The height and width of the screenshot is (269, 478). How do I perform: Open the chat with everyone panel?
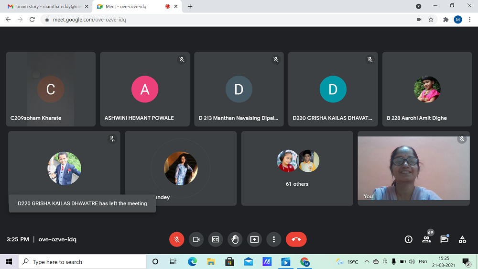tap(444, 239)
